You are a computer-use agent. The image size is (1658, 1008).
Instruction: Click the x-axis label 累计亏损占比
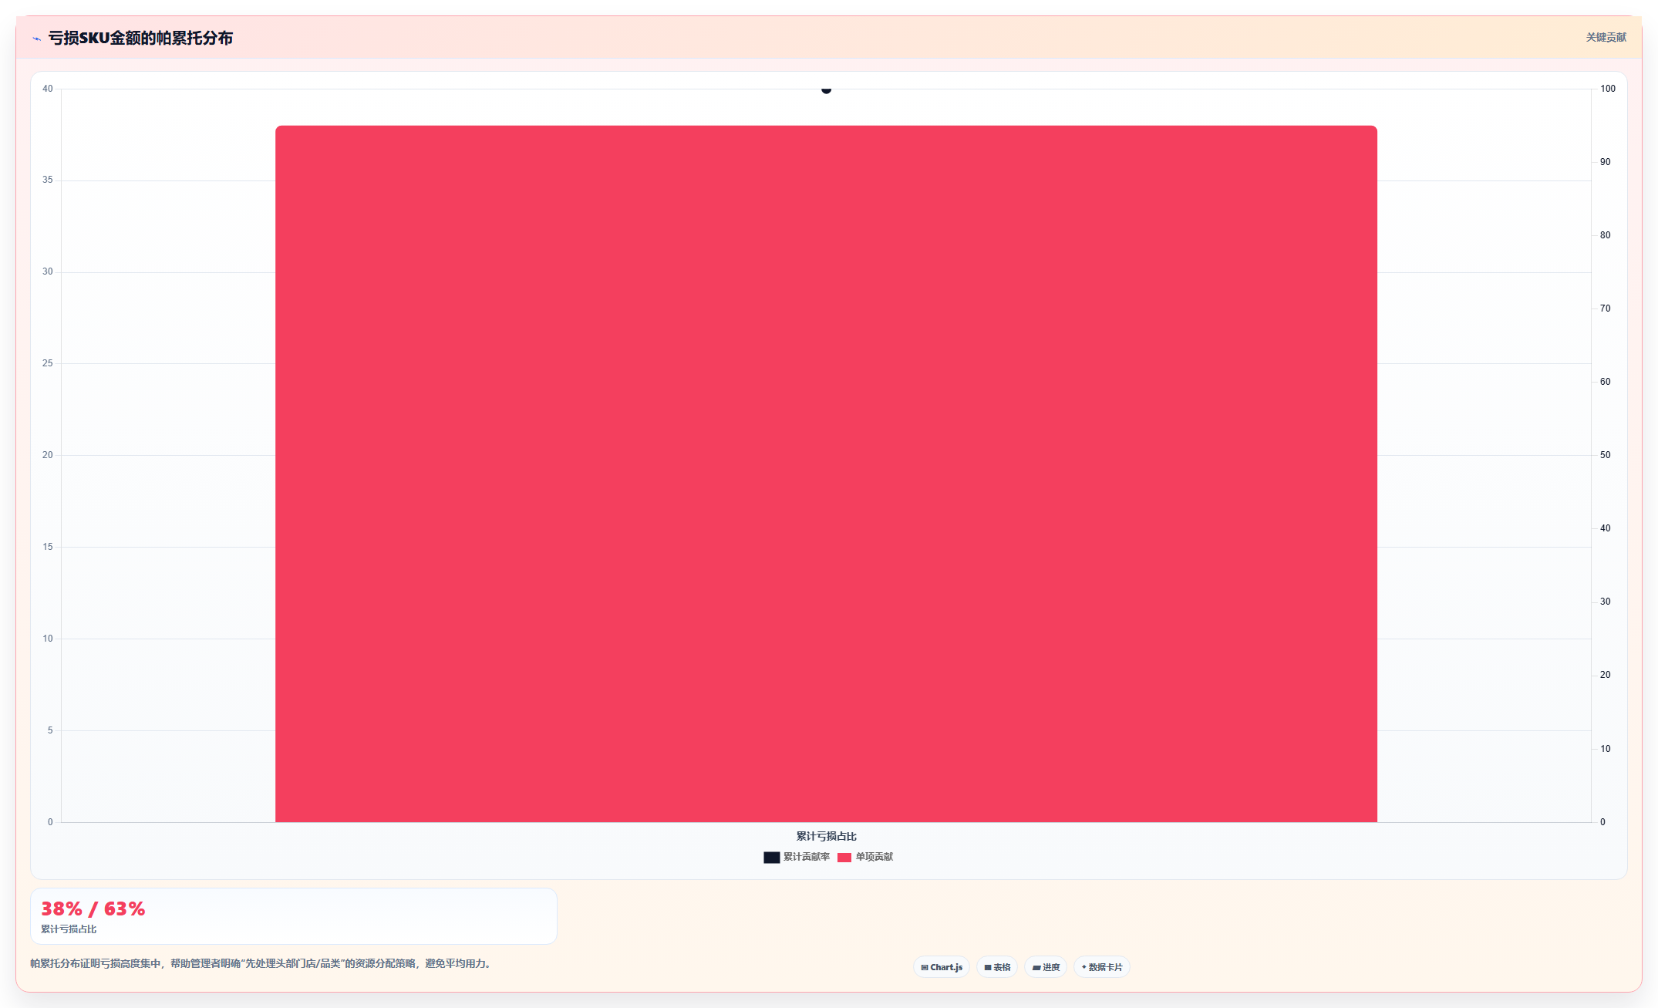(x=826, y=836)
